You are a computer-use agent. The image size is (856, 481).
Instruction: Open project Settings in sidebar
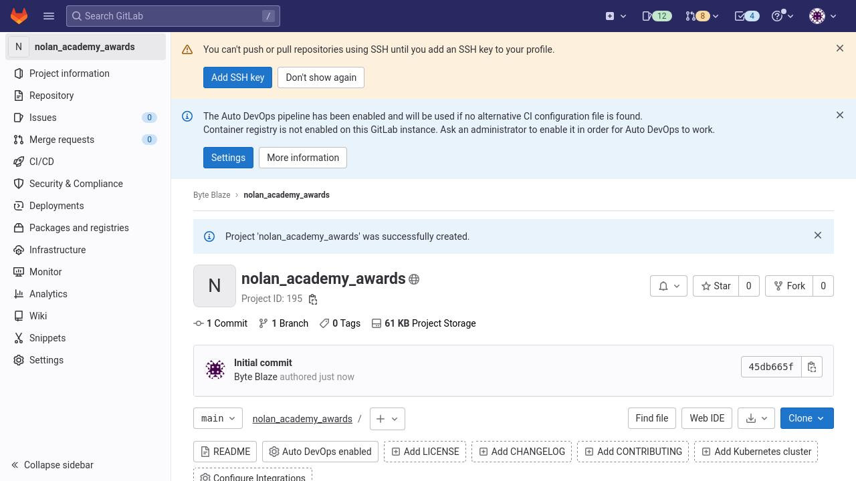pyautogui.click(x=86, y=360)
